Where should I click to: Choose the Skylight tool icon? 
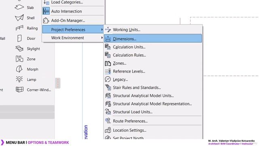pos(19,49)
